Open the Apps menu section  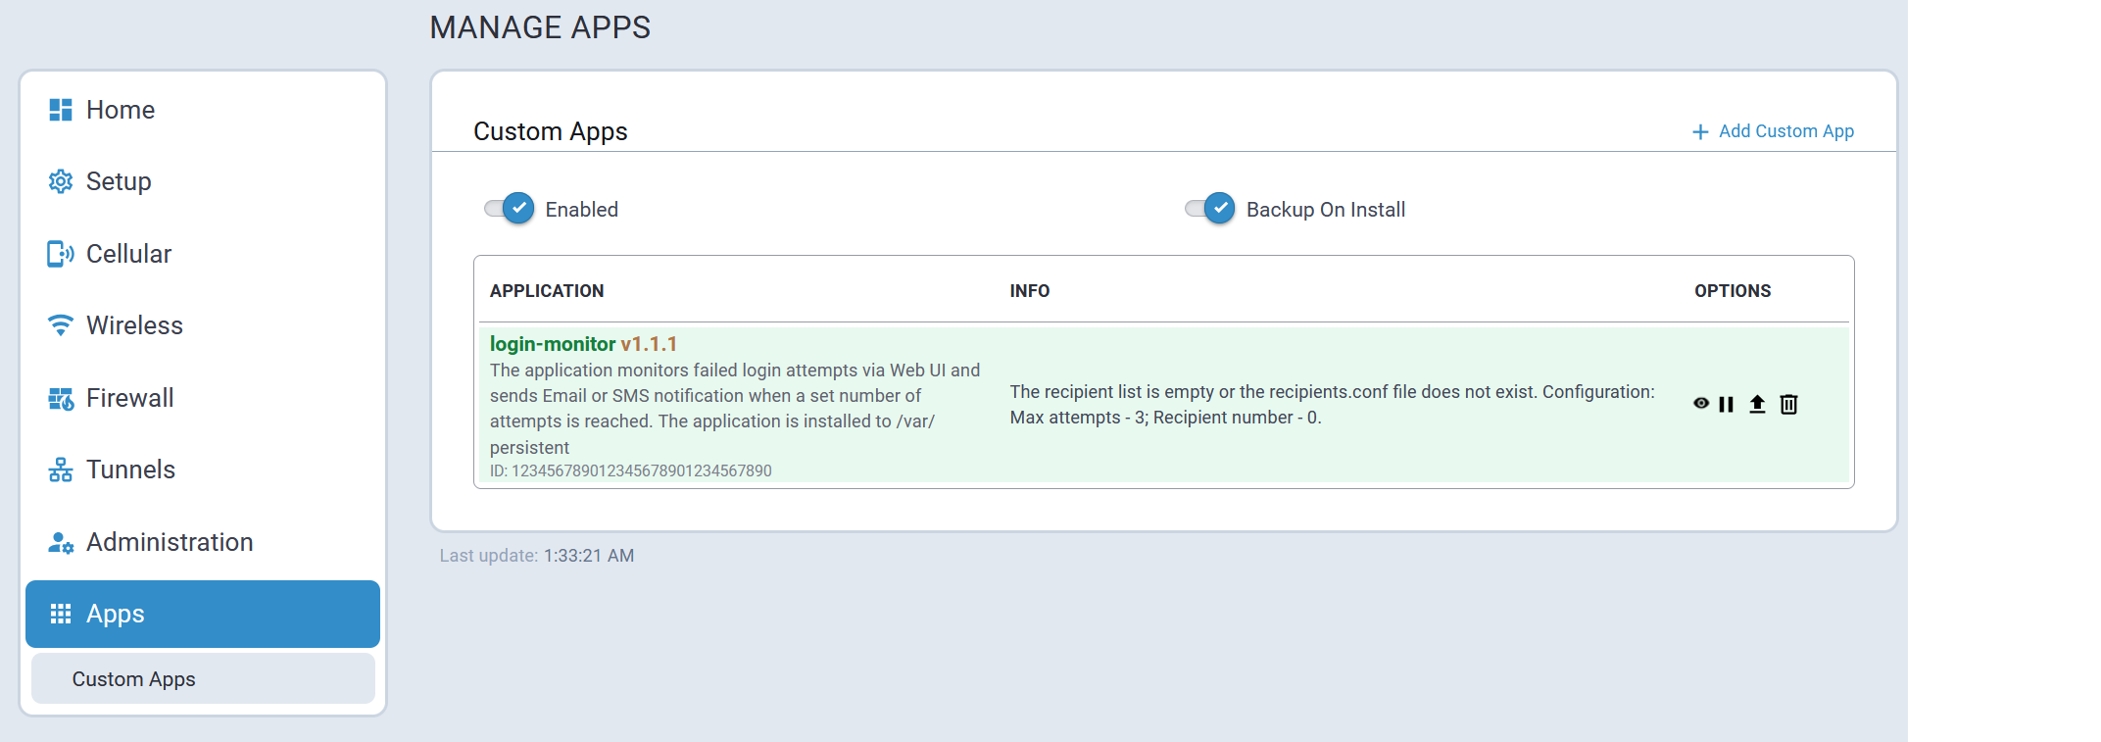[x=116, y=614]
